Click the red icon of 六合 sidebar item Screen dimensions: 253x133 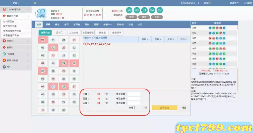[x=4, y=10]
